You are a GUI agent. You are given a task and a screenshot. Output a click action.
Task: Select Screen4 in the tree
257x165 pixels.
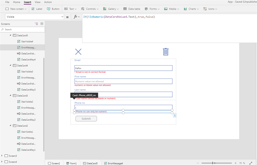pos(13,162)
